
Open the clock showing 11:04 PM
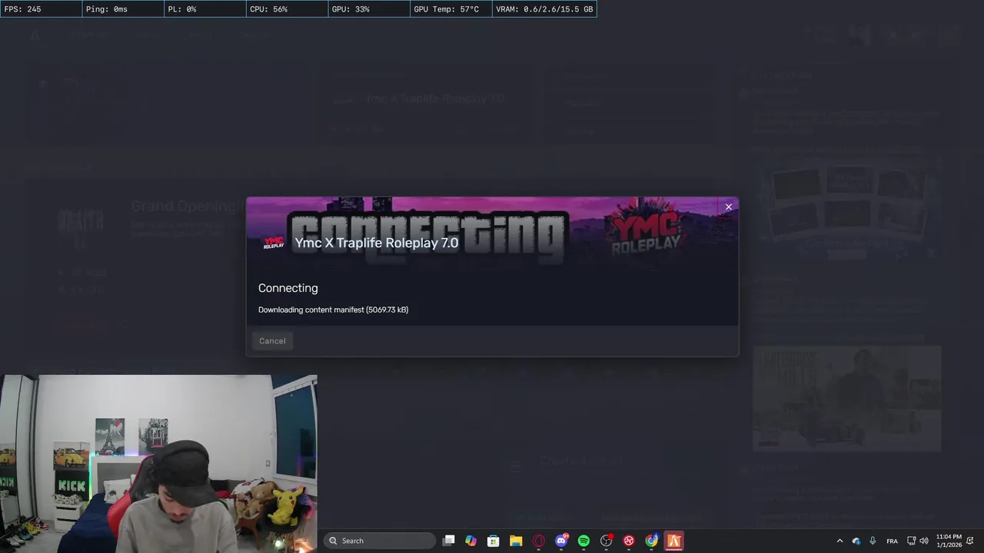coord(949,541)
